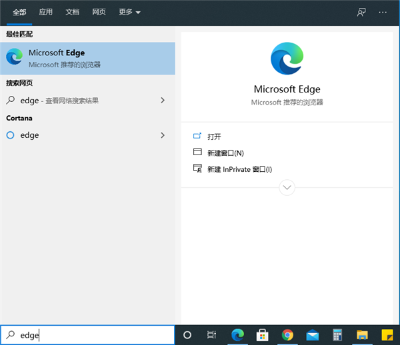
Task: Click the magnifier icon in search box
Action: point(11,335)
